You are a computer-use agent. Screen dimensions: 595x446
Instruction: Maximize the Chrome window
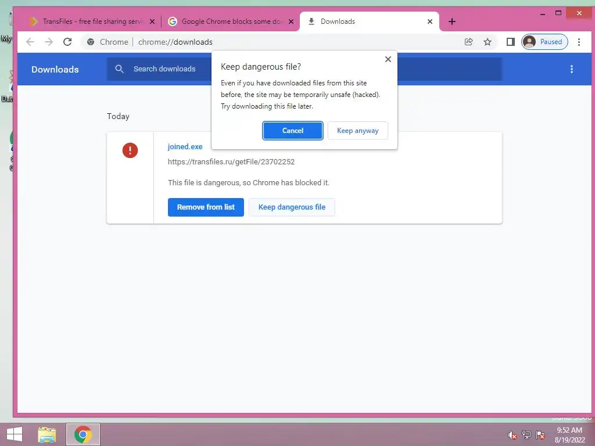(558, 13)
